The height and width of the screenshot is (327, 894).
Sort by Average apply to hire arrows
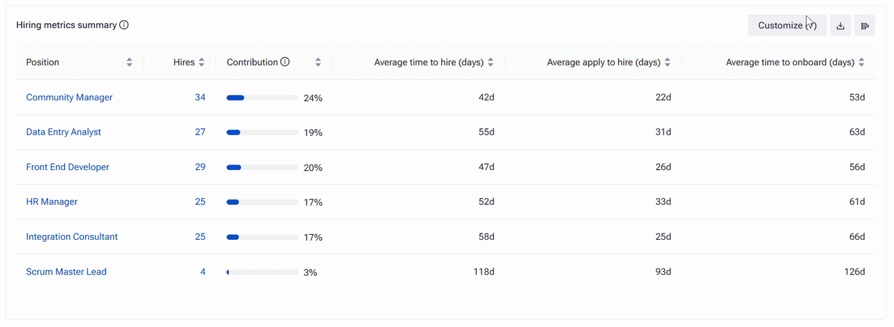coord(667,62)
